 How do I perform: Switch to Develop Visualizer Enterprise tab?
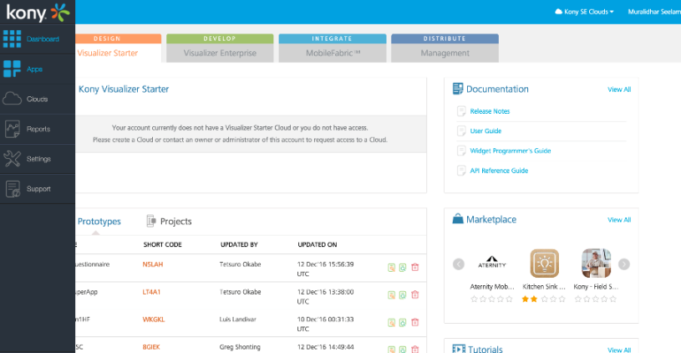220,49
